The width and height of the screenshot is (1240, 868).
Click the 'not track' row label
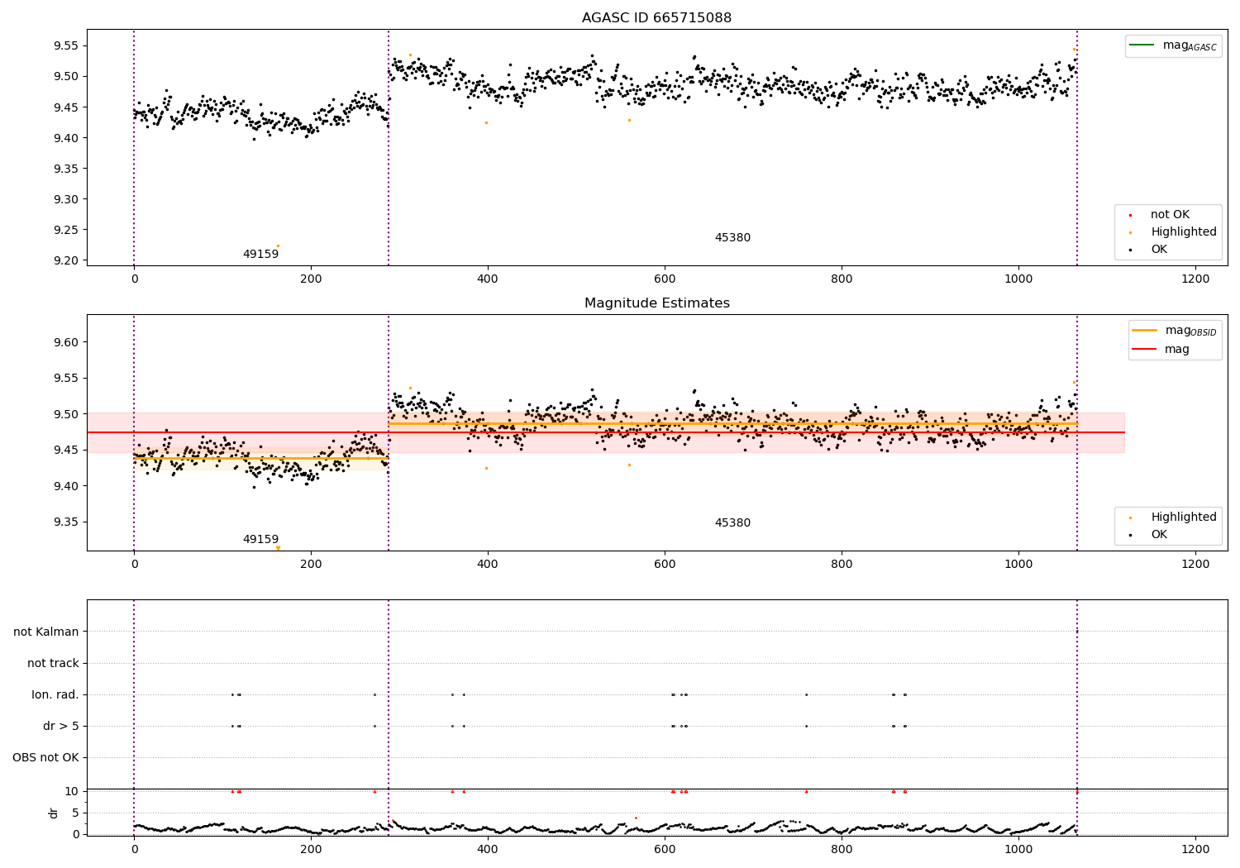(53, 663)
